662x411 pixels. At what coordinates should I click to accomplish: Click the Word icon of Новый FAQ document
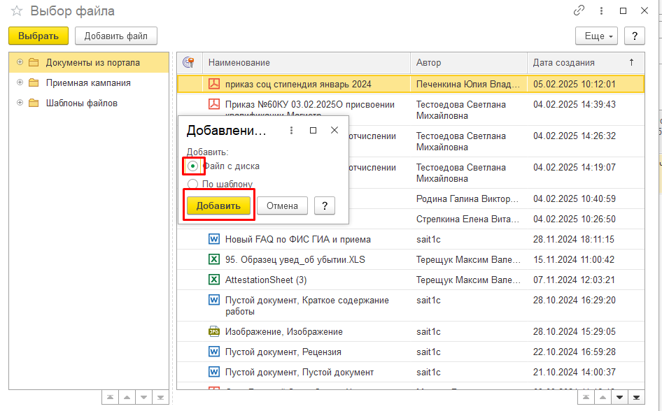click(214, 240)
